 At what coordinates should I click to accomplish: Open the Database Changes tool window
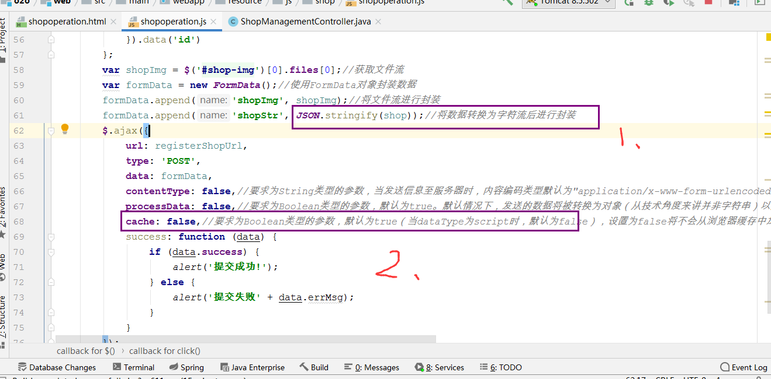click(57, 367)
